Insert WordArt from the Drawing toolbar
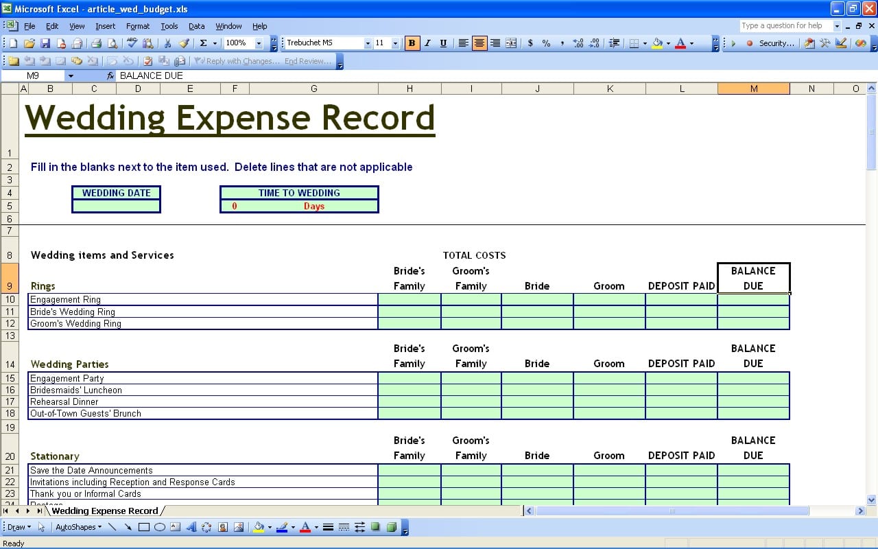The width and height of the screenshot is (878, 549). (191, 527)
